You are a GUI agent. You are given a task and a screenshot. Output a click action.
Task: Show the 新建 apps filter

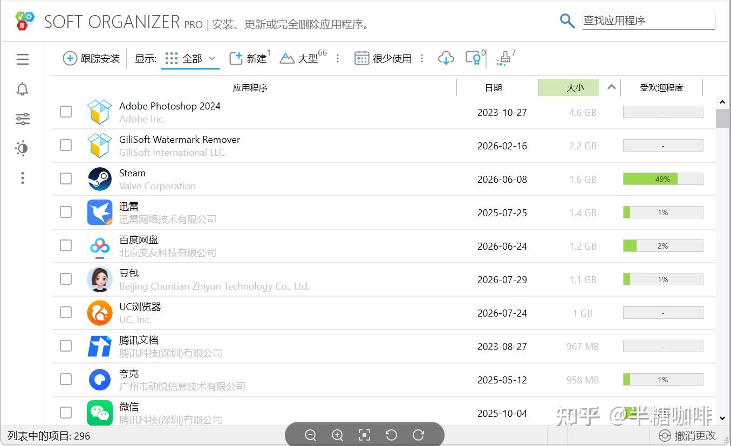249,58
